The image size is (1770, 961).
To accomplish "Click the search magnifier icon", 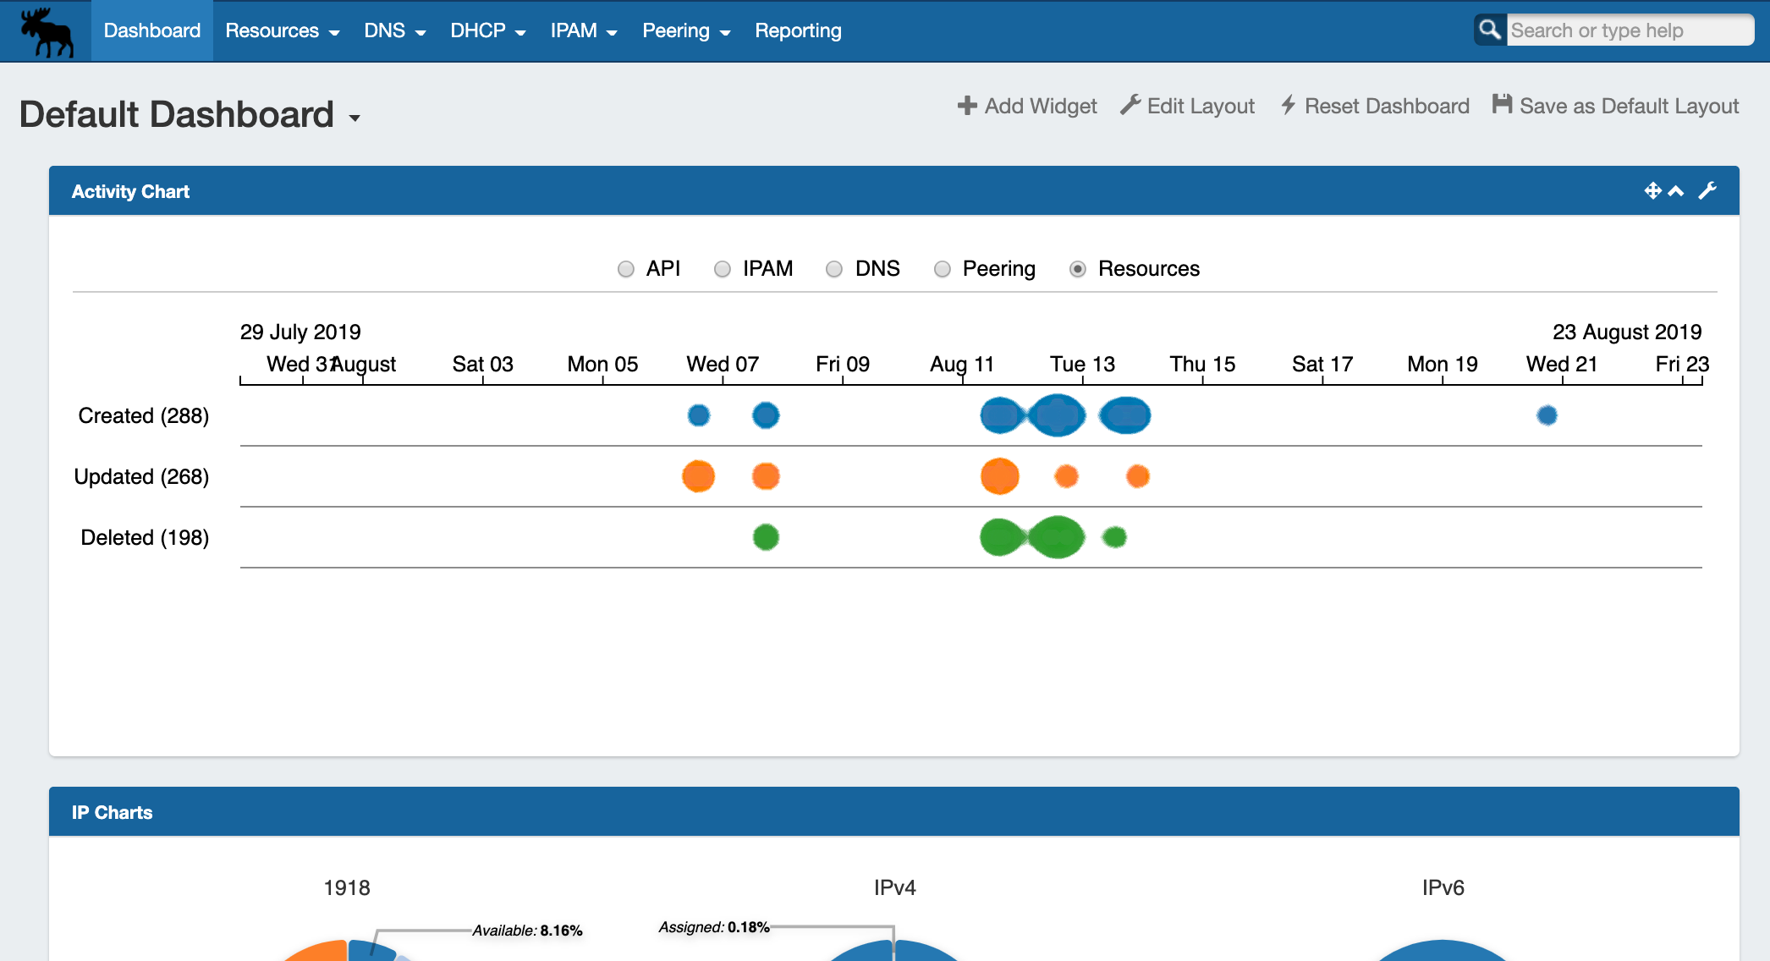I will tap(1490, 30).
